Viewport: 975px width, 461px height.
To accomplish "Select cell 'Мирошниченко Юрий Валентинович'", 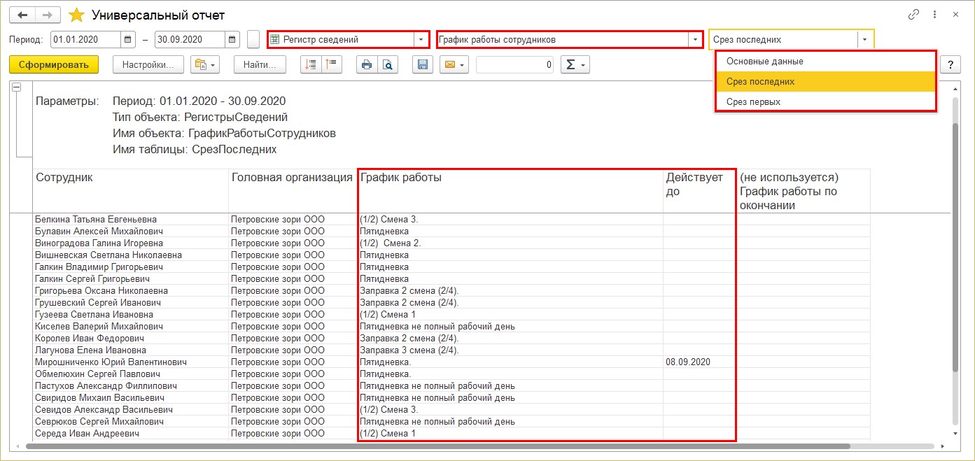I will 130,362.
